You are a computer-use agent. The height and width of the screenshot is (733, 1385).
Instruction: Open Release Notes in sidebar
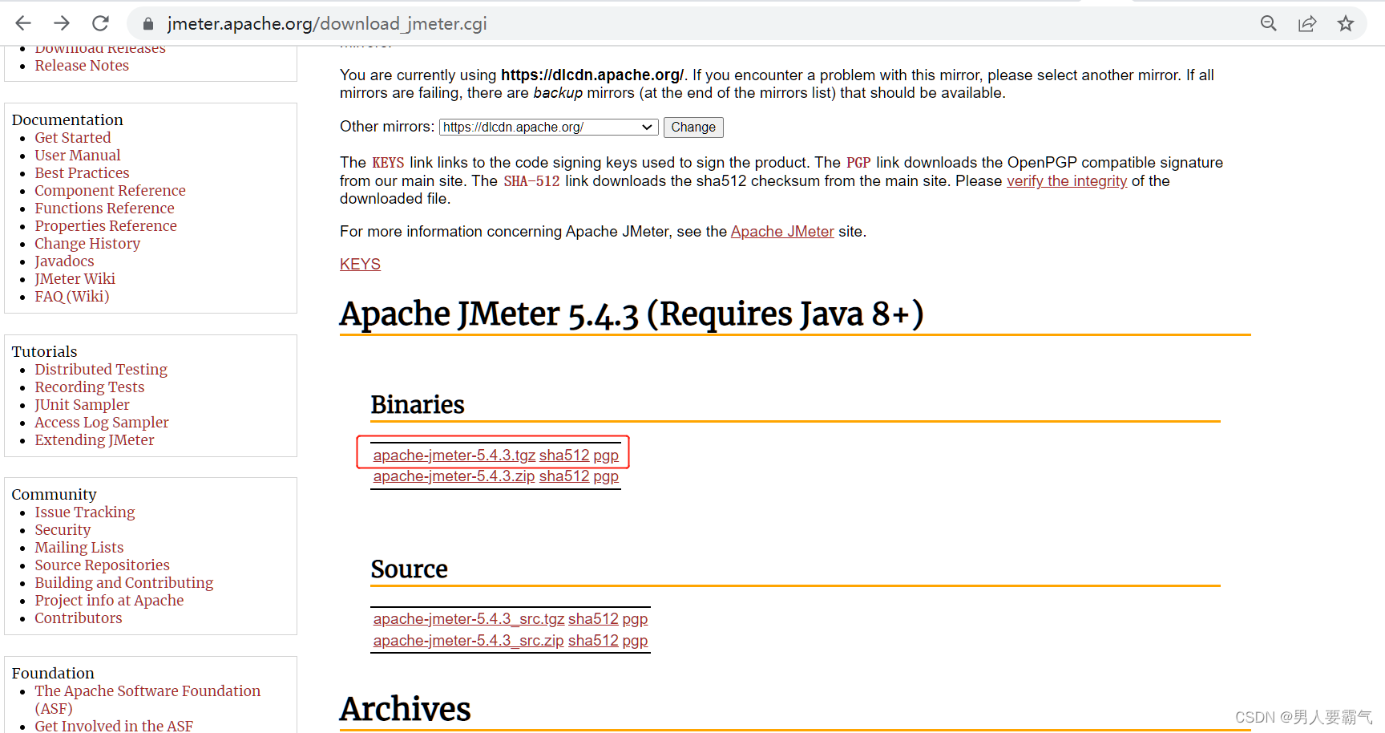82,66
